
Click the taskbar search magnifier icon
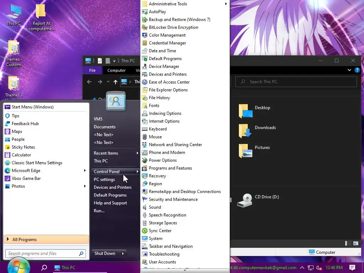point(44,268)
